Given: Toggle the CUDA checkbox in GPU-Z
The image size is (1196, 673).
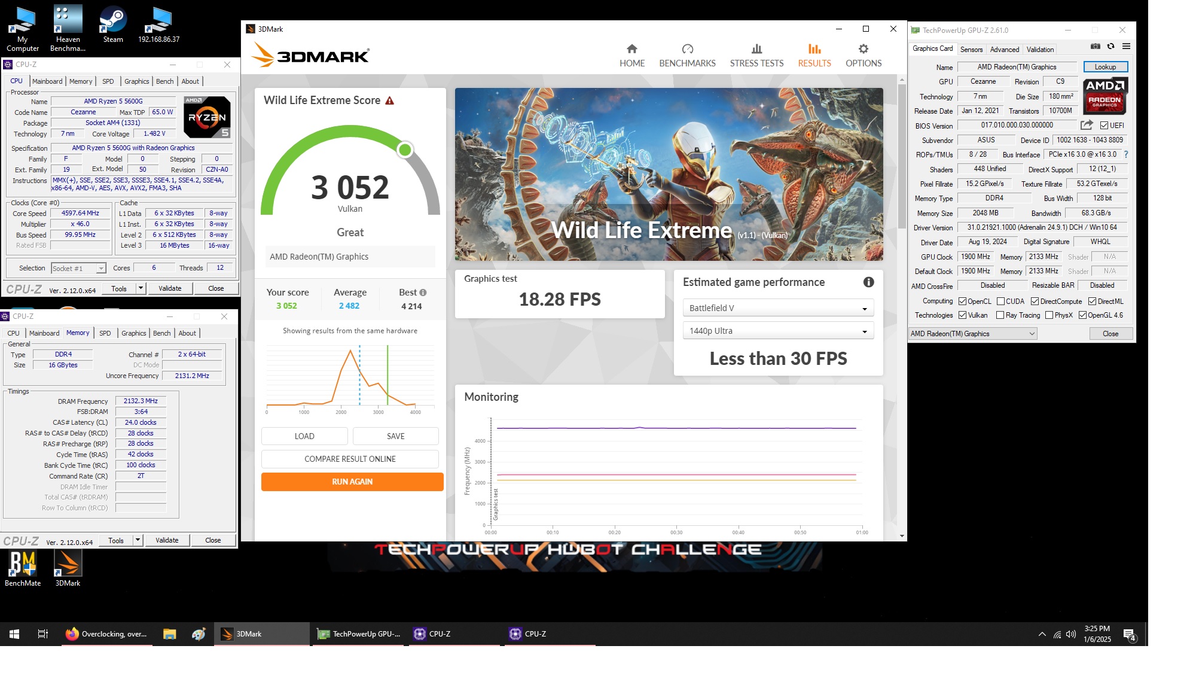Looking at the screenshot, I should click(x=1000, y=301).
